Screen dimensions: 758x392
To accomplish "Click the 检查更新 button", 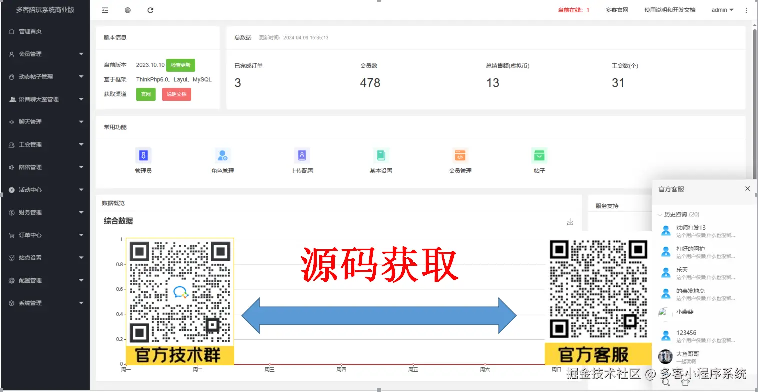I will 180,65.
